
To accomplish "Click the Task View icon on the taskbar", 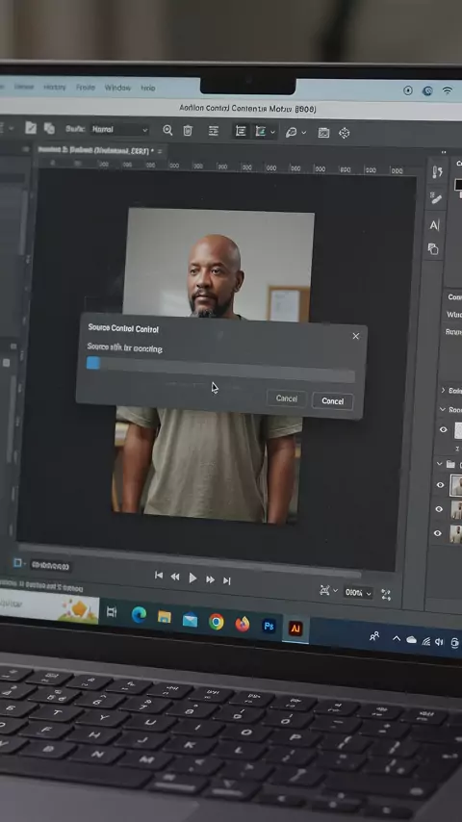I will click(x=112, y=612).
